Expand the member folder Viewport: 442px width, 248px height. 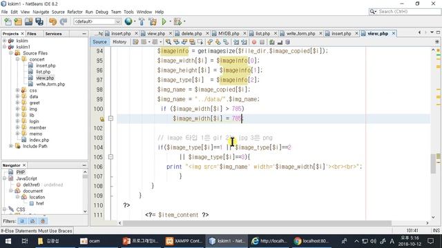click(17, 127)
